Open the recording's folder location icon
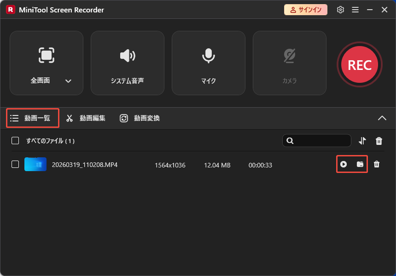 pos(360,164)
